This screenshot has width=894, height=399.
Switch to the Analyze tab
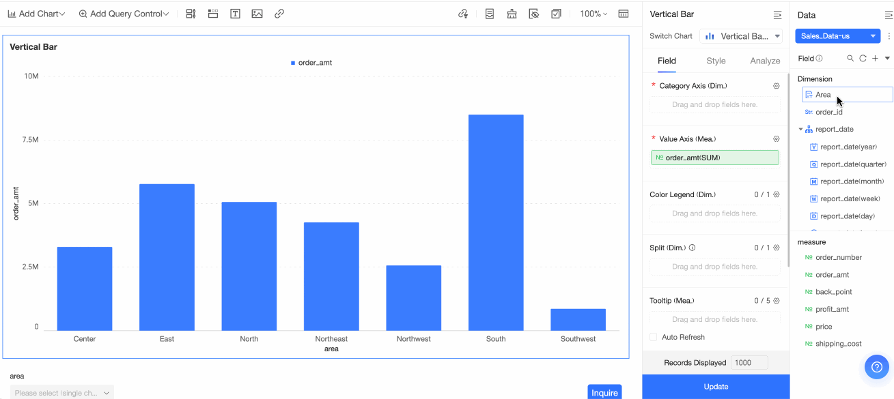[x=765, y=61]
